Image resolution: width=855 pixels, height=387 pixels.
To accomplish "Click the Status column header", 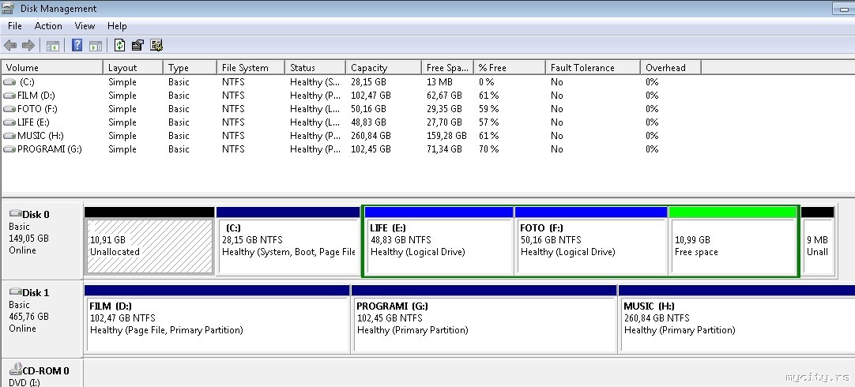I will pyautogui.click(x=314, y=68).
